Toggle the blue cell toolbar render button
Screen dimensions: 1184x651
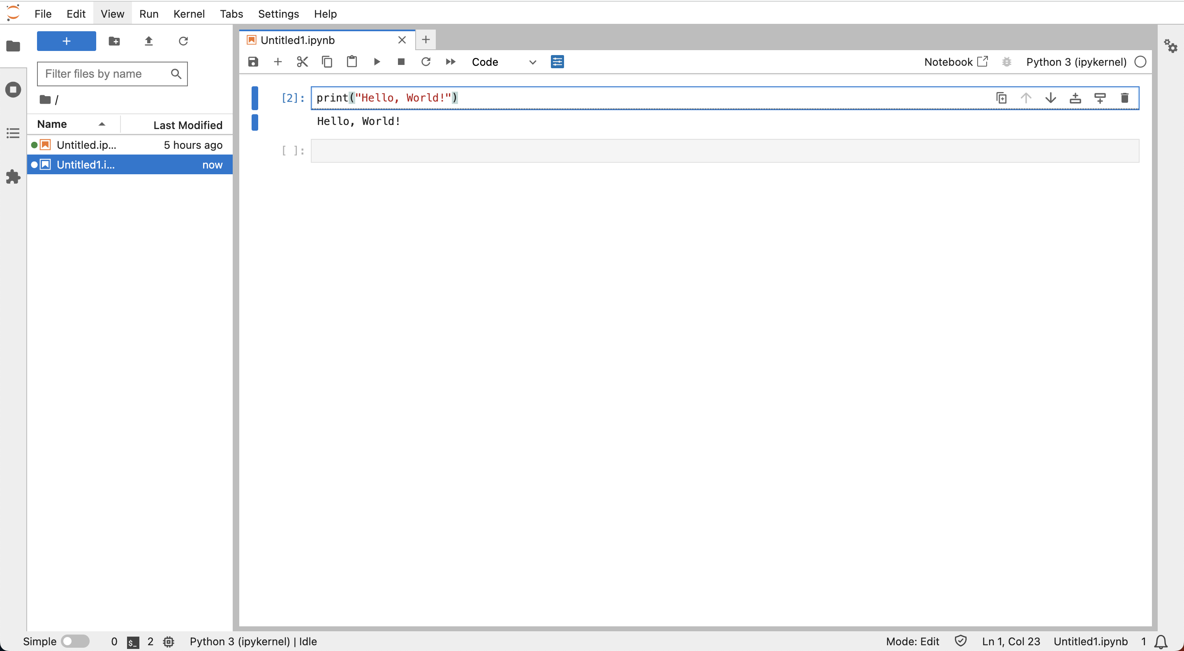tap(557, 62)
